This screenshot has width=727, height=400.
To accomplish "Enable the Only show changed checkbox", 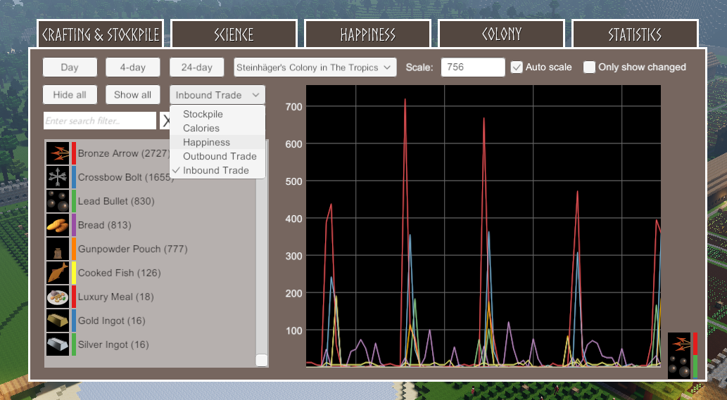I will pos(589,67).
